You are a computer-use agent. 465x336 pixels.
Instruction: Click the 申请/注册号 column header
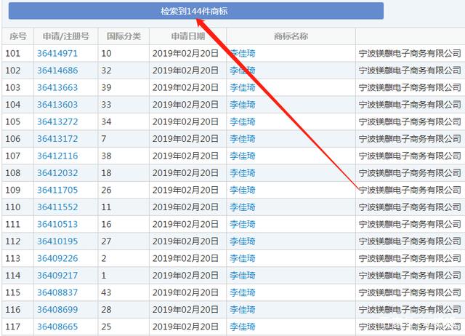[x=66, y=36]
